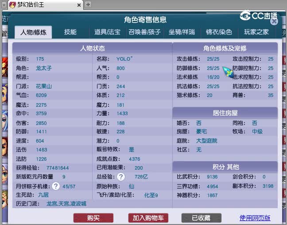Viewport: 287px width, 225px height.
Task: Open the 召唤兽/孩子 tab
Action: coord(144,32)
